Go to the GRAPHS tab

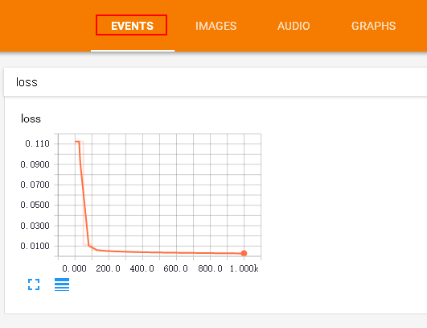[373, 26]
